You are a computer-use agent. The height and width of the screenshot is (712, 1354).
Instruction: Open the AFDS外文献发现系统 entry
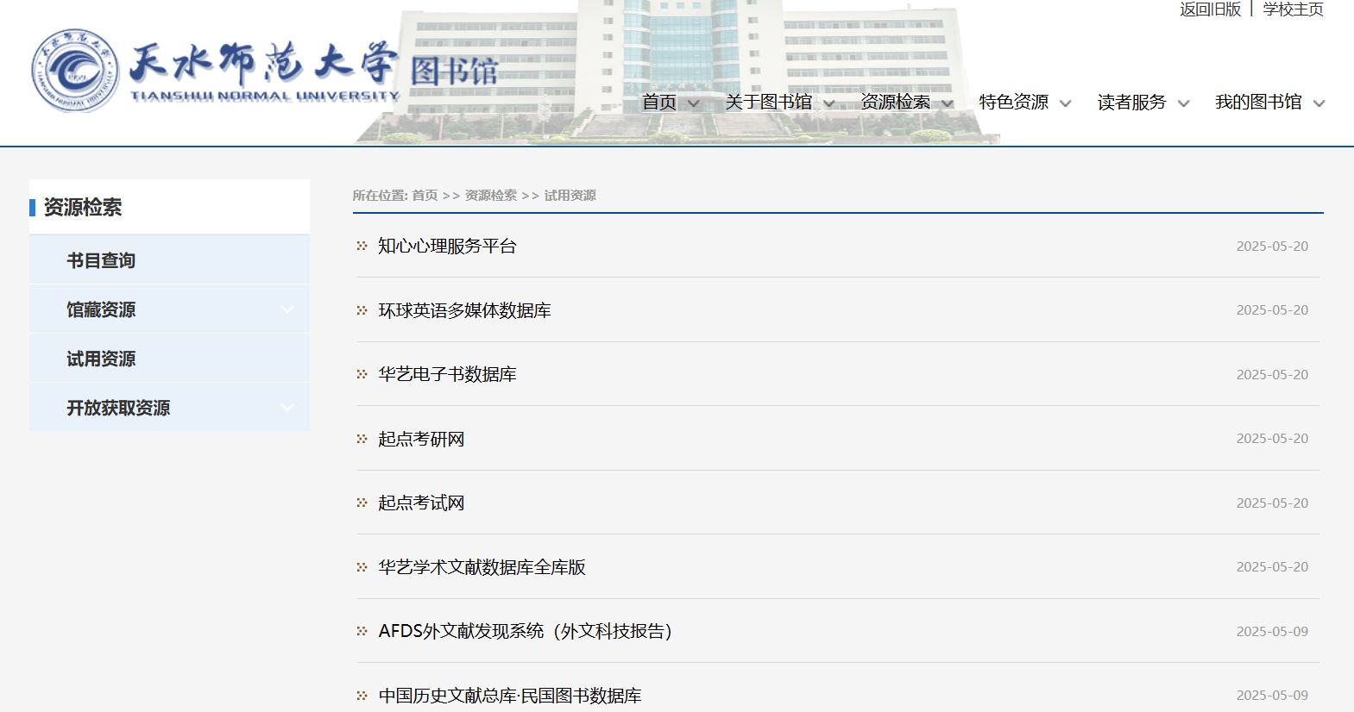(x=525, y=632)
